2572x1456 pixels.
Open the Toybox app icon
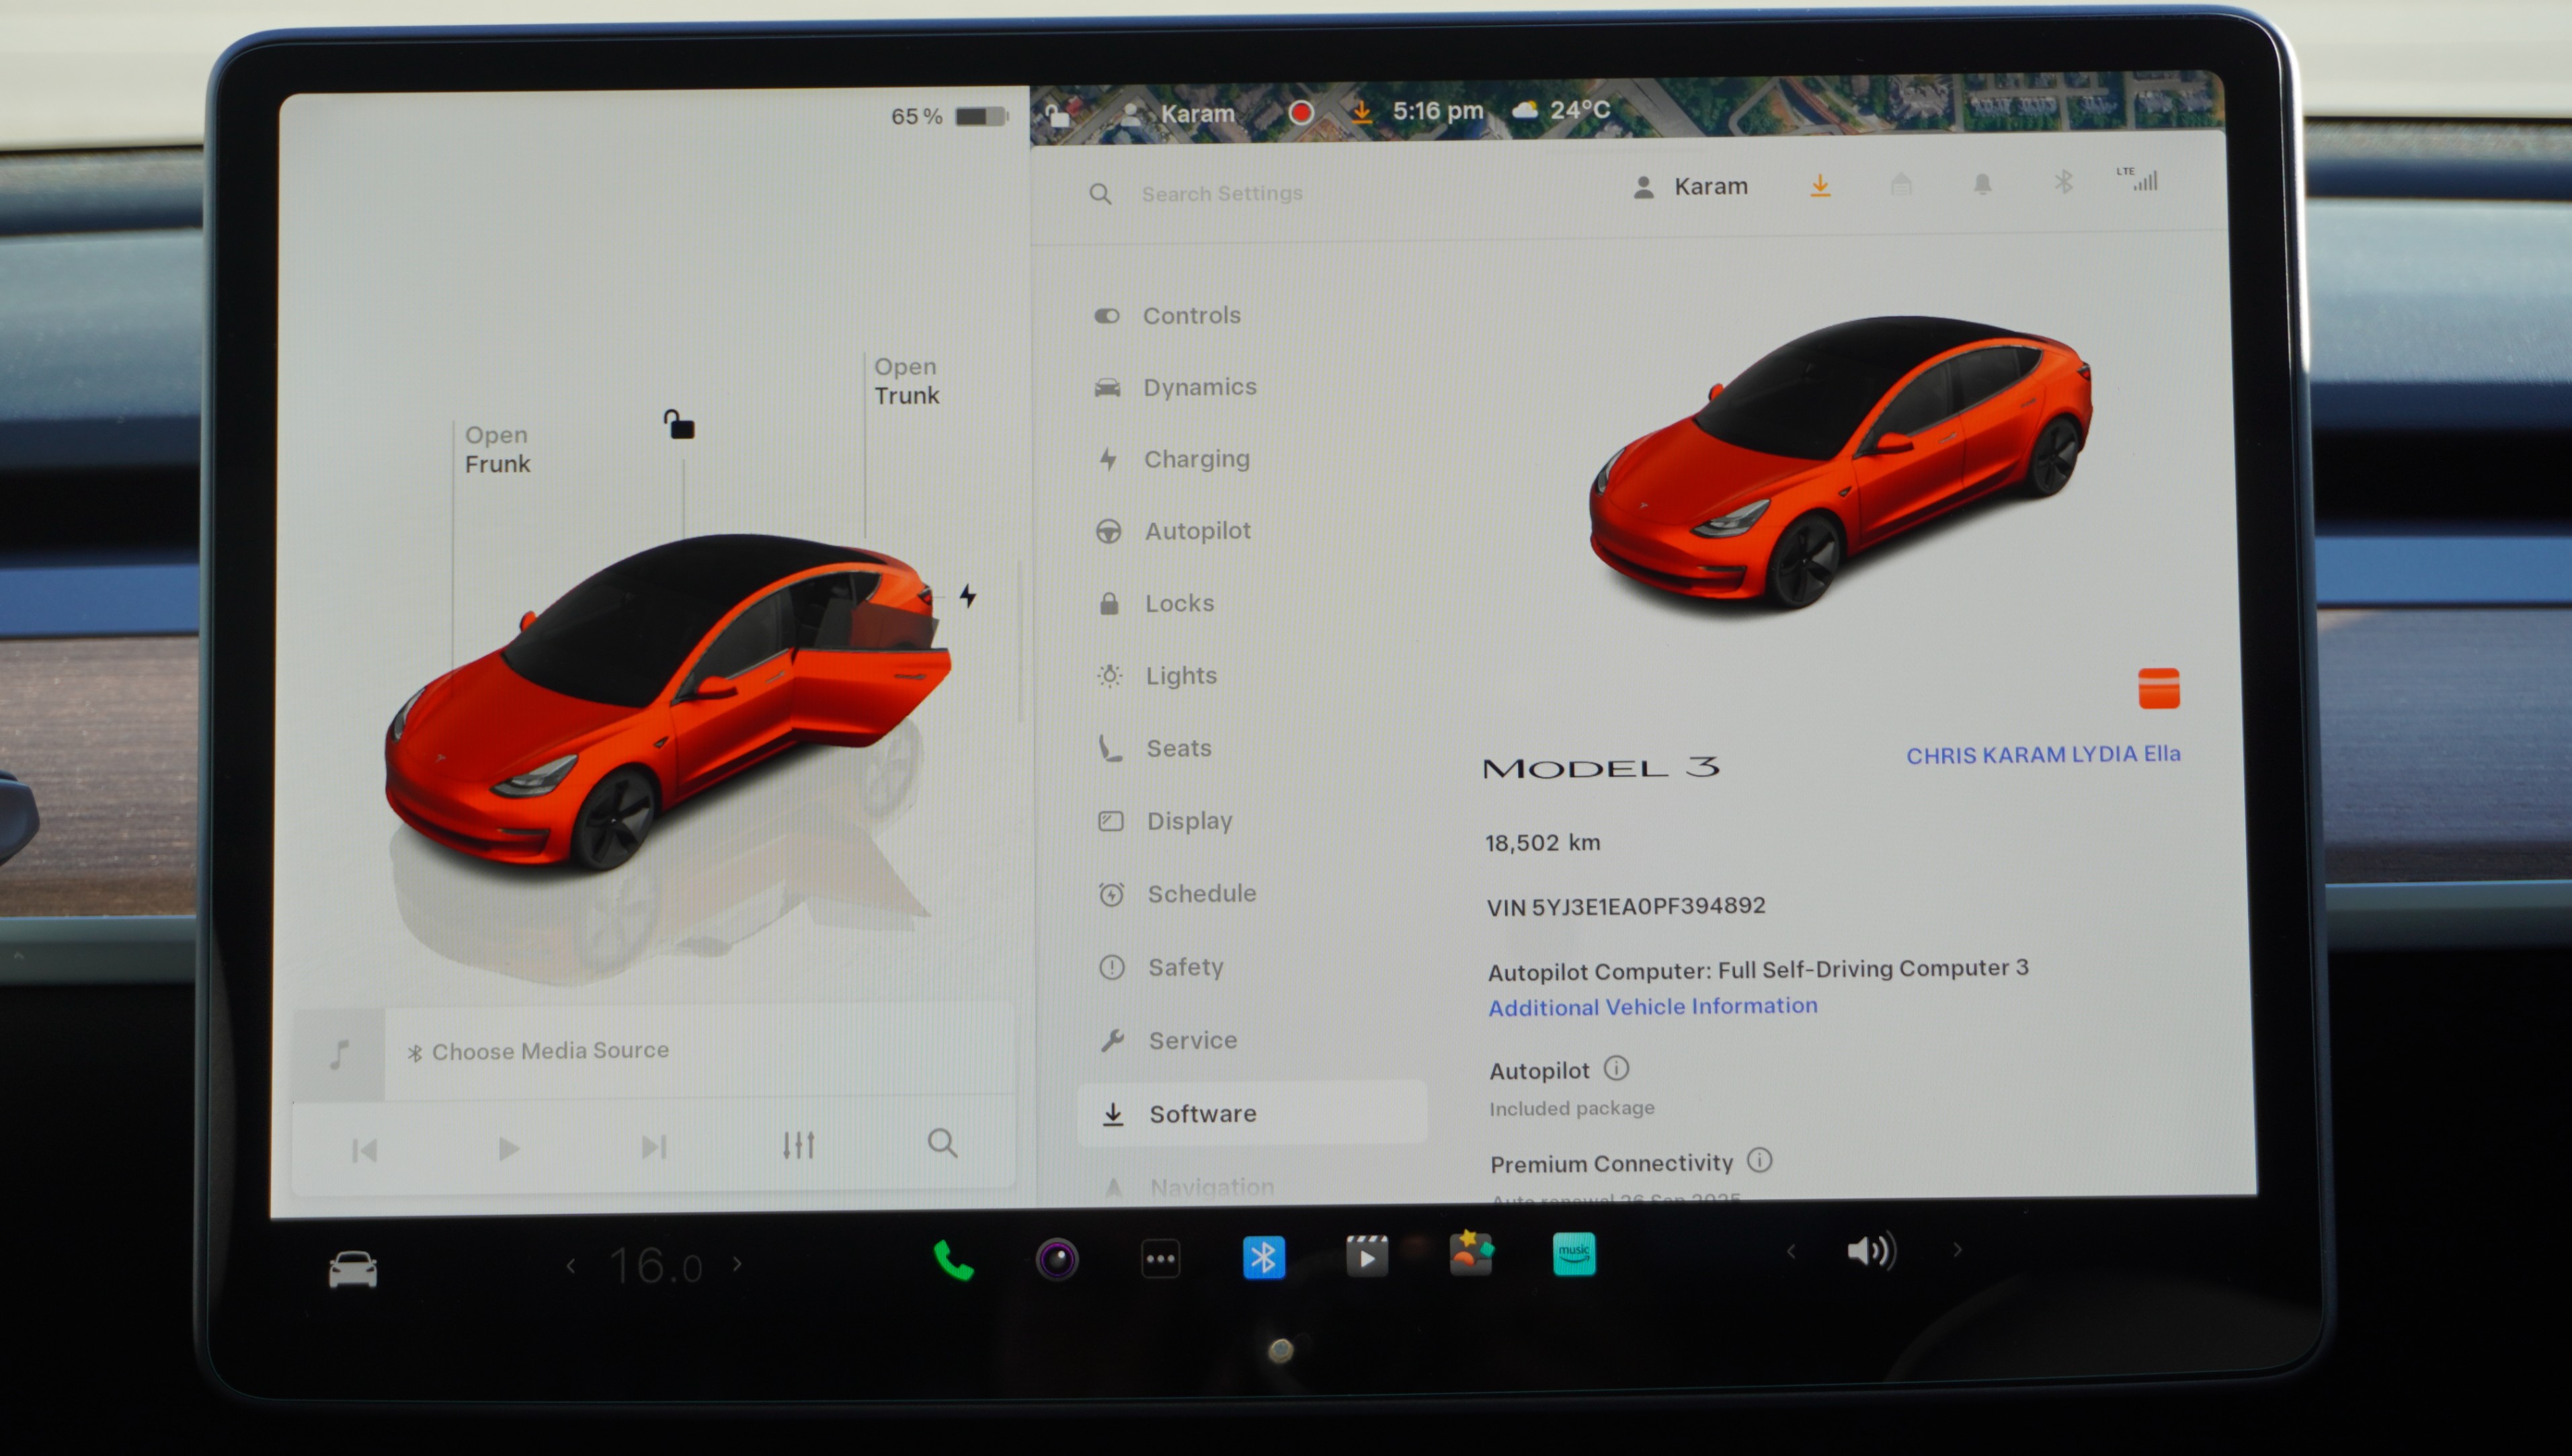pyautogui.click(x=1471, y=1254)
